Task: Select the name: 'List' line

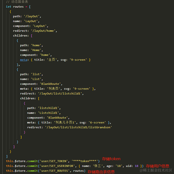Action: 32,79
